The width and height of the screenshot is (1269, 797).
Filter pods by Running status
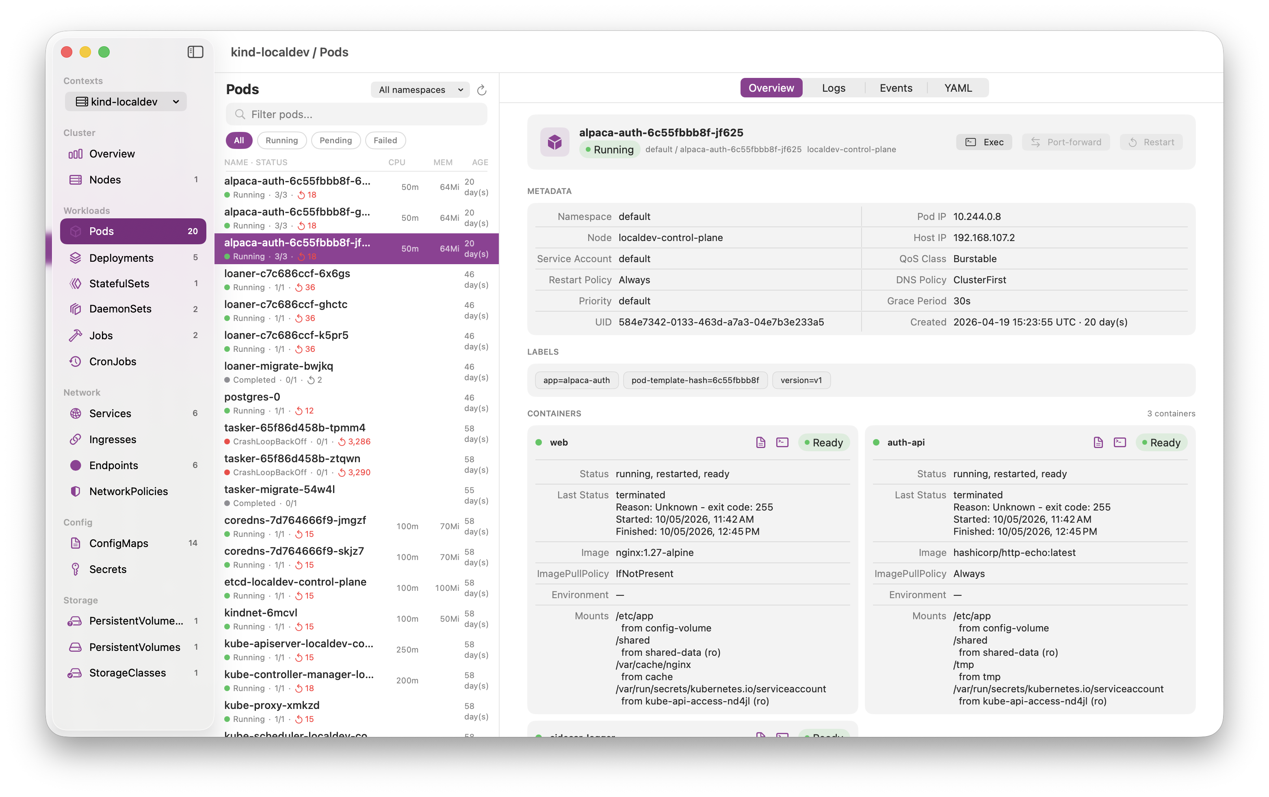282,140
